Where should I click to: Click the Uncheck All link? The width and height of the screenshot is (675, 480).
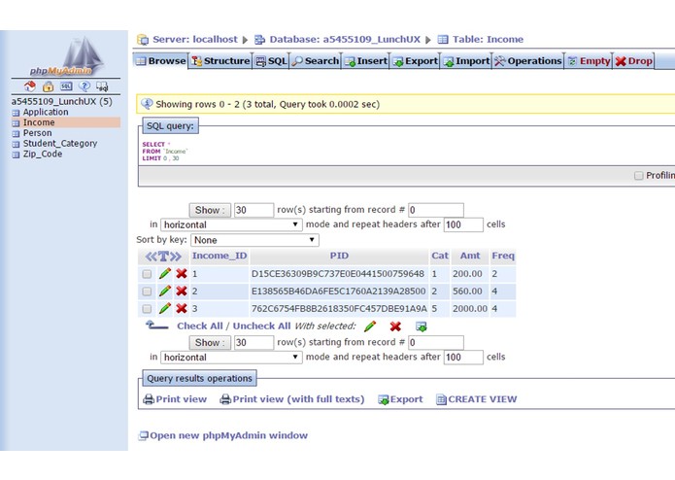(x=261, y=326)
